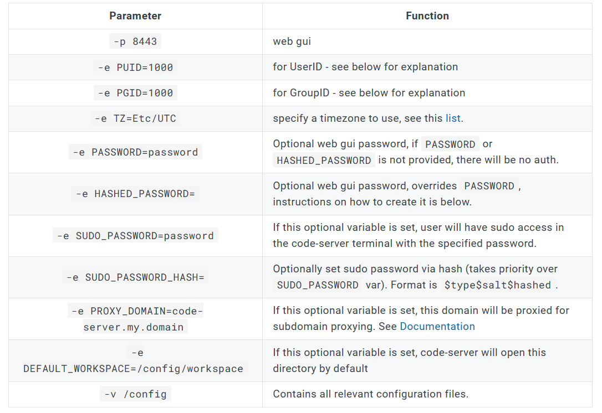
Task: Click the "Contains all relevant configuration files" text
Action: click(x=370, y=394)
